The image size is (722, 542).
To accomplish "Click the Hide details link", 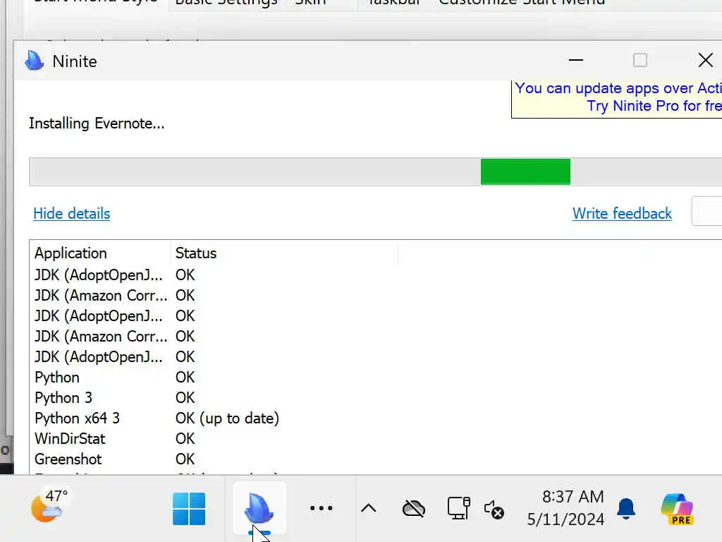I will 72,213.
